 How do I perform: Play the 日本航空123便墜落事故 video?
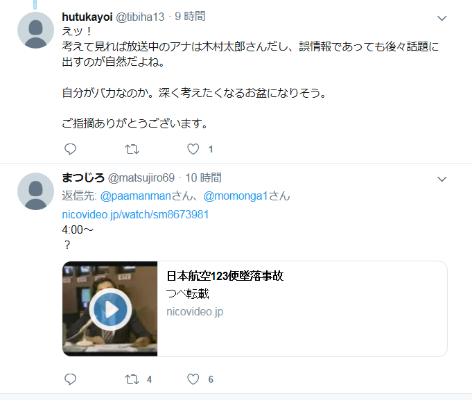pyautogui.click(x=110, y=309)
